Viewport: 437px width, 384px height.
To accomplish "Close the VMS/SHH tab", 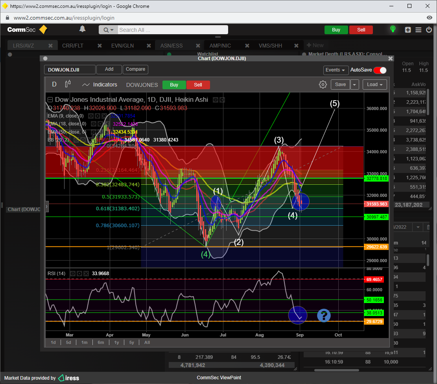I will [x=296, y=45].
